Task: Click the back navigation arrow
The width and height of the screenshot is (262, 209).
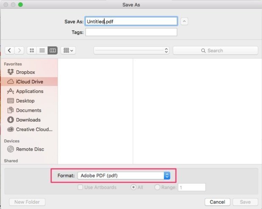Action: pos(10,50)
